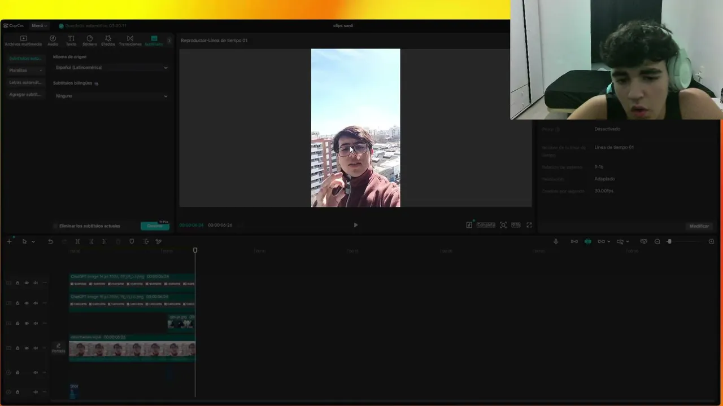The image size is (723, 406).
Task: Open the Archivos multimedia tab
Action: tap(23, 41)
